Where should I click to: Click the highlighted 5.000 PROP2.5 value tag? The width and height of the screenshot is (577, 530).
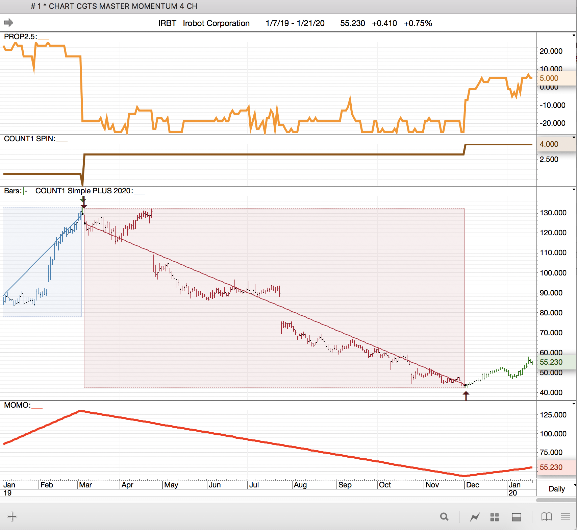[556, 78]
